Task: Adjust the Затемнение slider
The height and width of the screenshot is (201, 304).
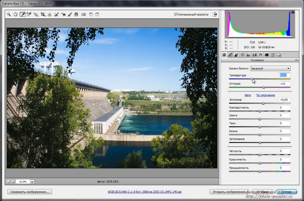Action: [260, 143]
